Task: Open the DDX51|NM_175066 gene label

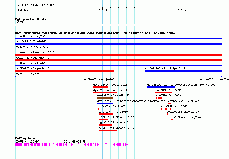Action: [27, 142]
